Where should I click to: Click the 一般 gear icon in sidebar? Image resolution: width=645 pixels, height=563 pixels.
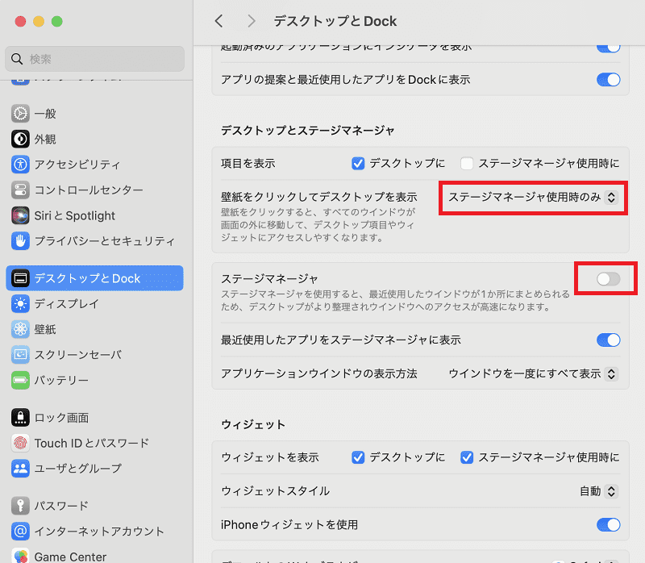[x=20, y=114]
